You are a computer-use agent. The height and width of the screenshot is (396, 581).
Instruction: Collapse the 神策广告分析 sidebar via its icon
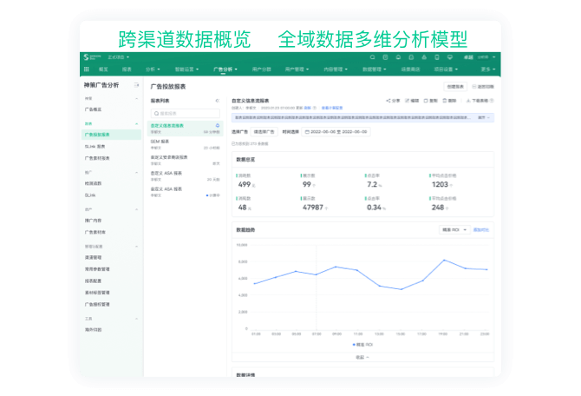pyautogui.click(x=136, y=85)
